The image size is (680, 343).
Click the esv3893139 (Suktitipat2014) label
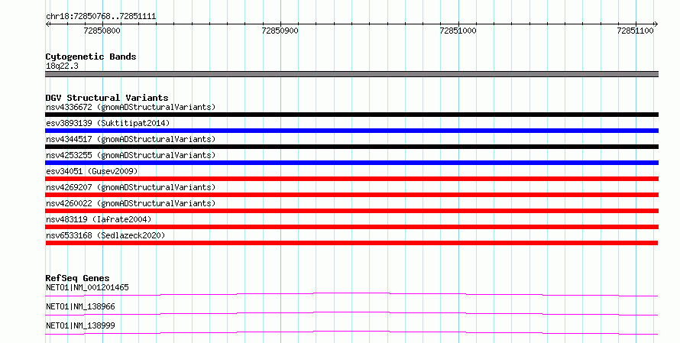coord(108,123)
